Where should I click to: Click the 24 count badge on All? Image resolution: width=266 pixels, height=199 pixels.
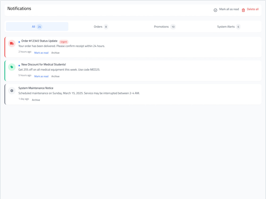click(x=39, y=27)
